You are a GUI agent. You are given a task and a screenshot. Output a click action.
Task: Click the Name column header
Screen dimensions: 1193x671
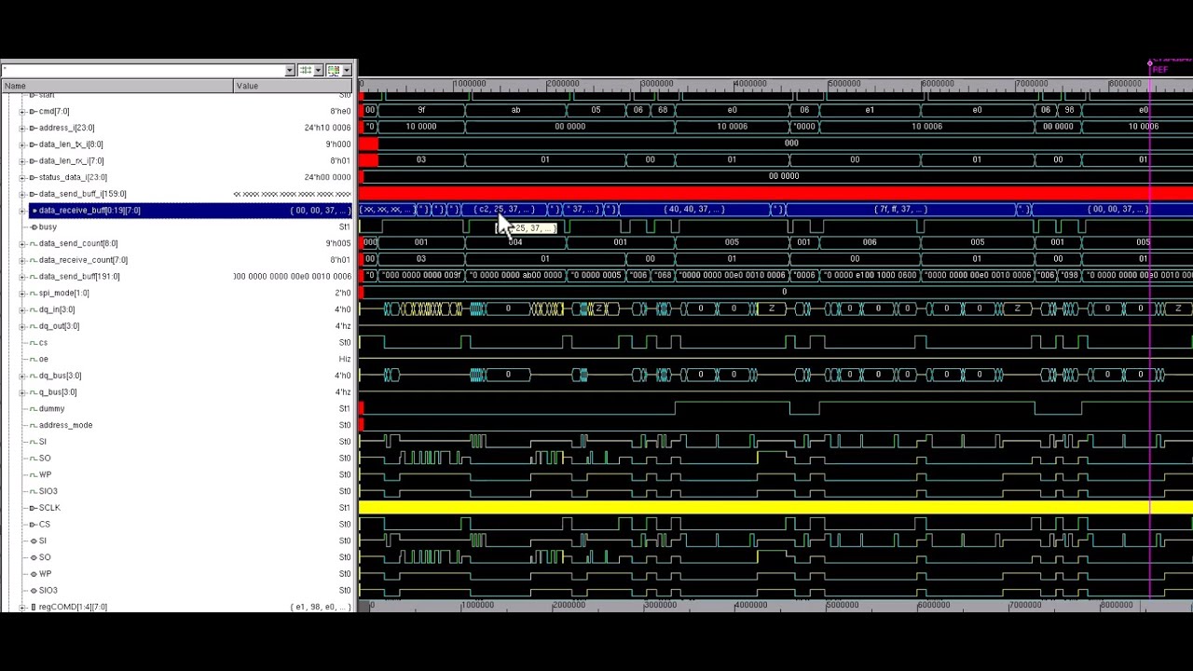[x=117, y=86]
